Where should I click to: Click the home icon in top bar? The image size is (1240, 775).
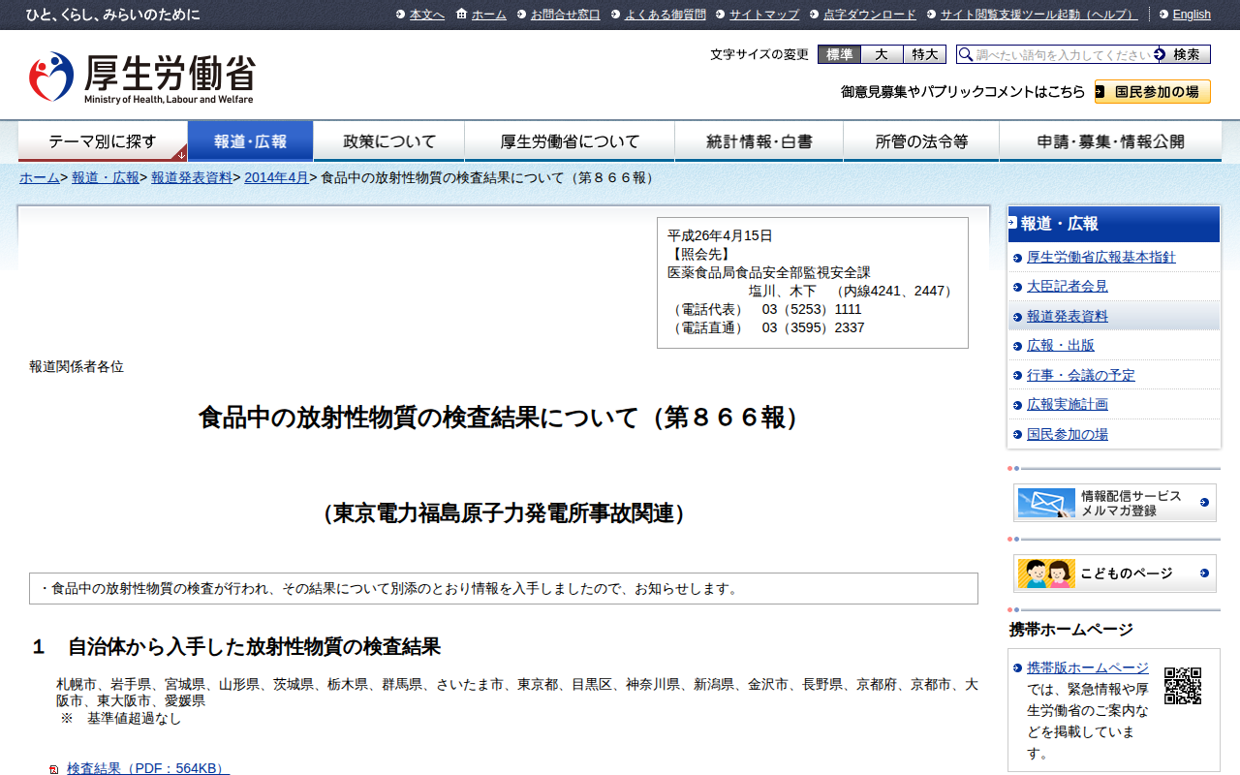pos(461,14)
